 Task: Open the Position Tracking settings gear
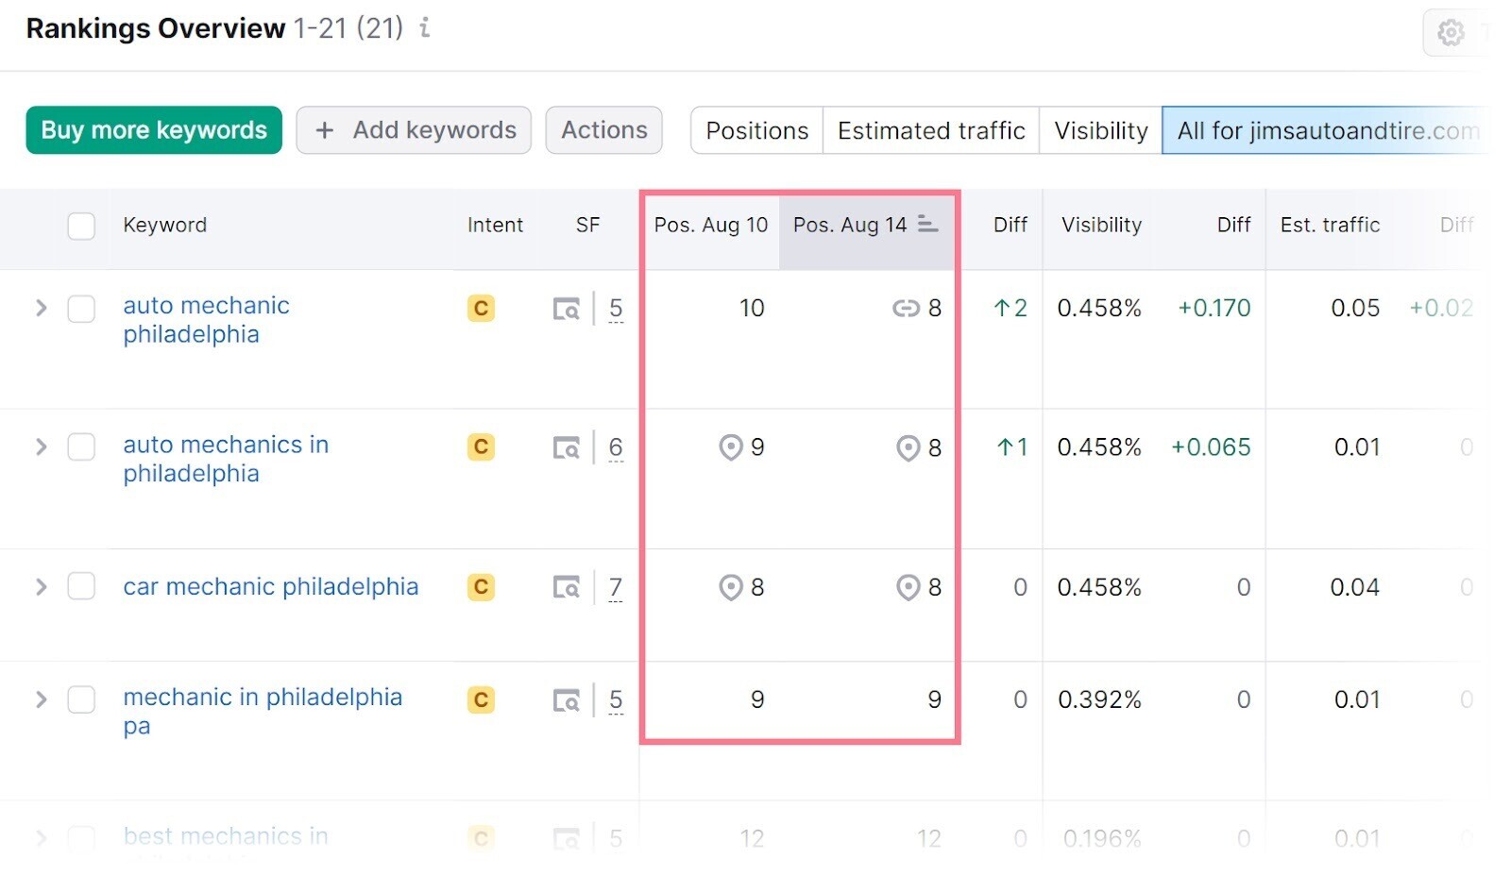coord(1452,31)
